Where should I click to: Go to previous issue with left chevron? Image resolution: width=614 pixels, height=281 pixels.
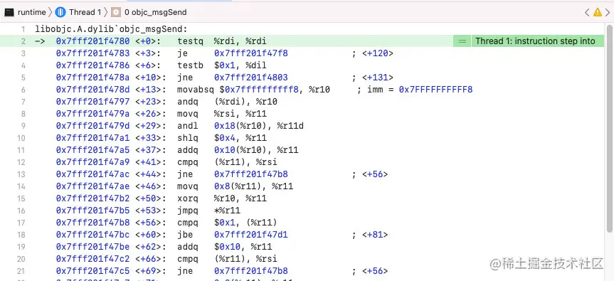pyautogui.click(x=586, y=12)
